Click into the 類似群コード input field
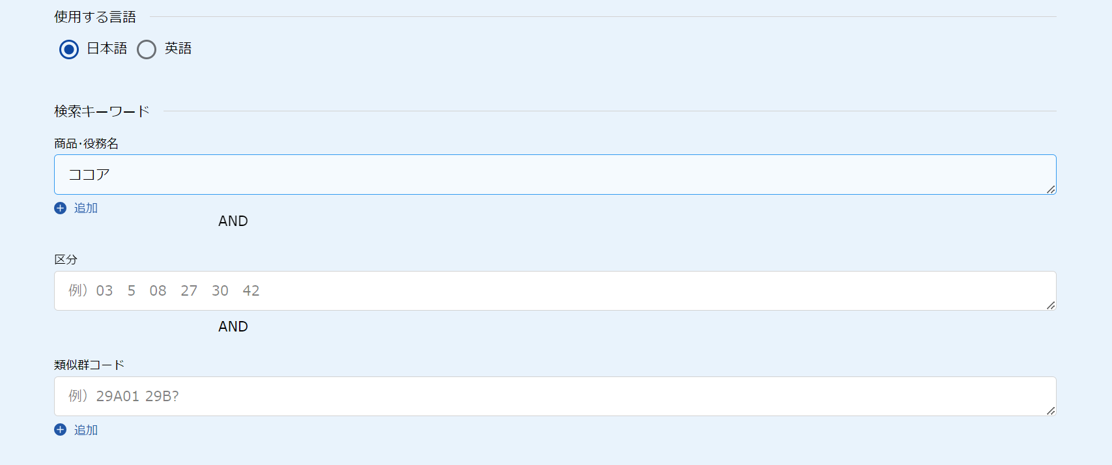Image resolution: width=1112 pixels, height=465 pixels. pyautogui.click(x=555, y=396)
